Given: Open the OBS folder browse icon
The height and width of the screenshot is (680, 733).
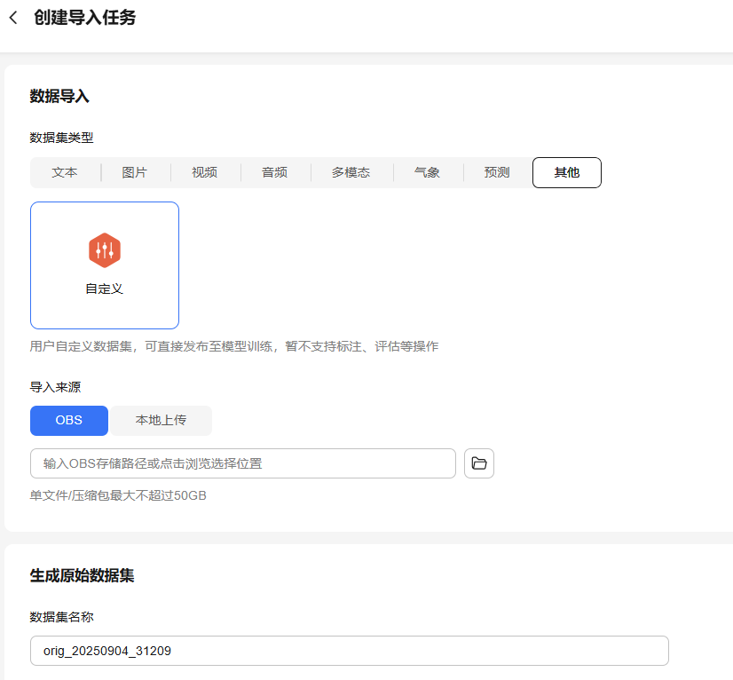Looking at the screenshot, I should [478, 463].
